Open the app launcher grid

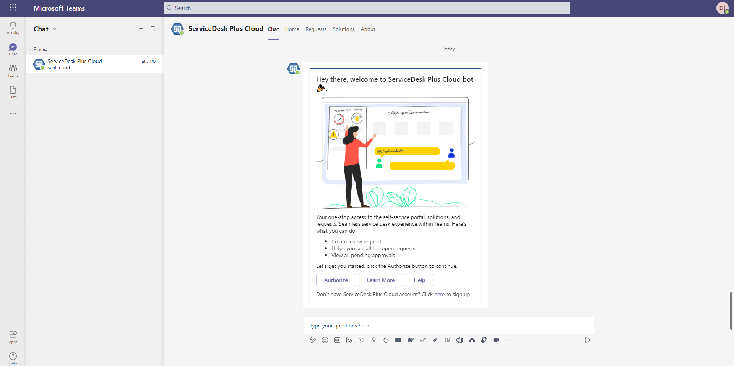click(13, 8)
